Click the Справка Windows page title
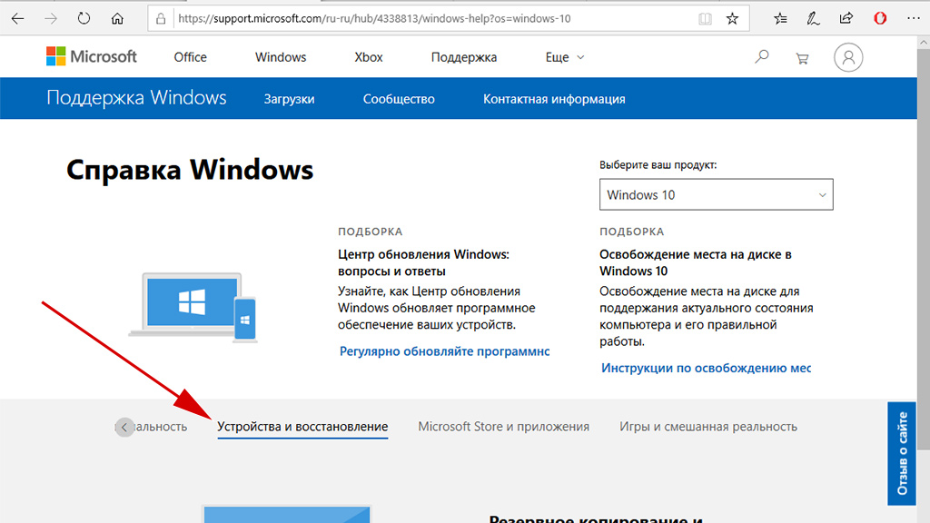The width and height of the screenshot is (930, 523). 190,170
